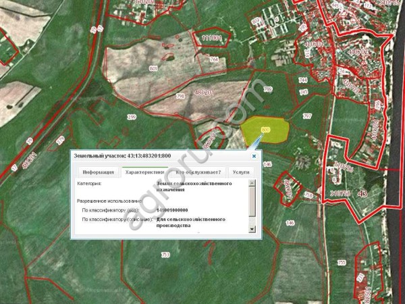Screen dimensions: 405x304
Task: Click the popup title 43:13:483201:800
Action: pyautogui.click(x=123, y=155)
